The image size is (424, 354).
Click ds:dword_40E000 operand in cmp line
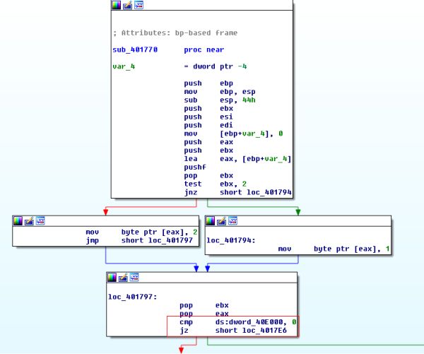tap(249, 322)
